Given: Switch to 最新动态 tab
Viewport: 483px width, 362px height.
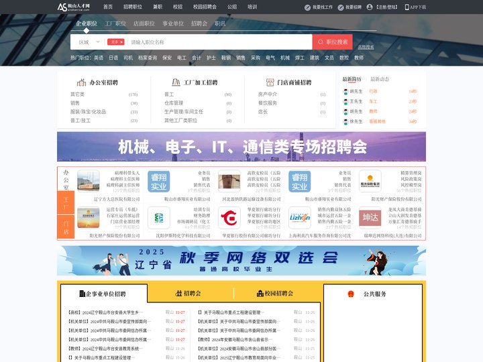Looking at the screenshot, I should click(380, 79).
